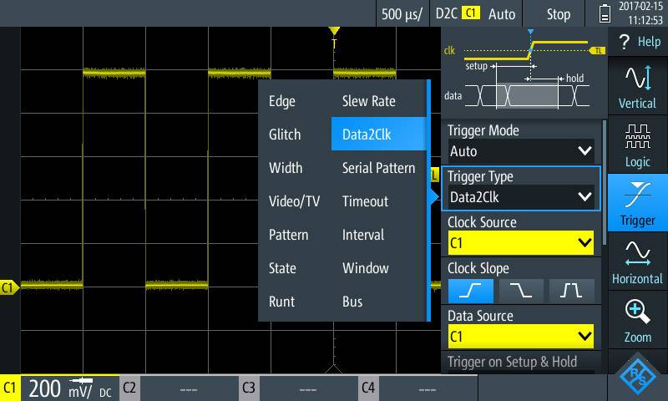Tap the 500 µs/ timebase setting
This screenshot has width=668, height=401.
pyautogui.click(x=402, y=14)
